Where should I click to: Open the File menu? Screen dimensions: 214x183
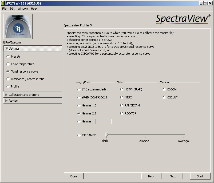[4, 9]
